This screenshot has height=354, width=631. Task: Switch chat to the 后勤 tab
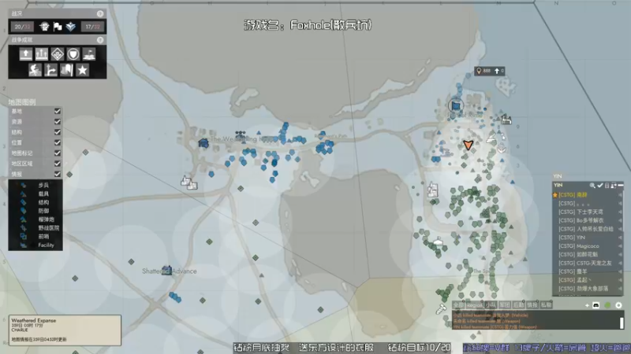[x=518, y=305]
